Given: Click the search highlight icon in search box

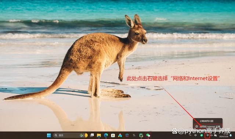Looking at the screenshot, I should click(84, 135).
